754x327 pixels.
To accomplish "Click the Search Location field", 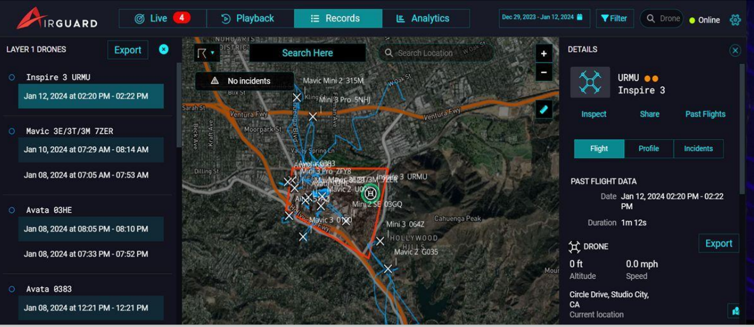I will (x=436, y=53).
